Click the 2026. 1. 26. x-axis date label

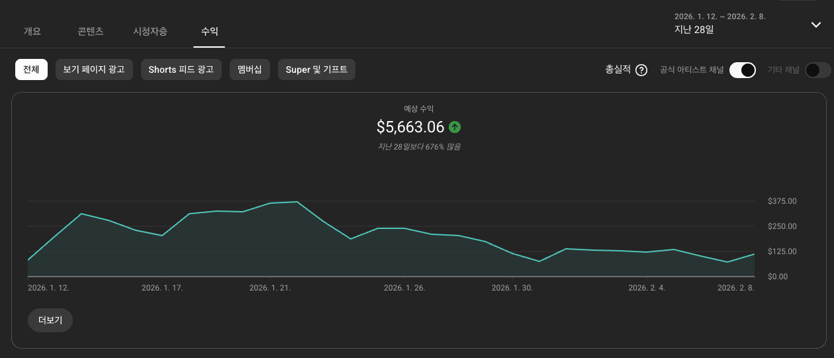coord(404,288)
